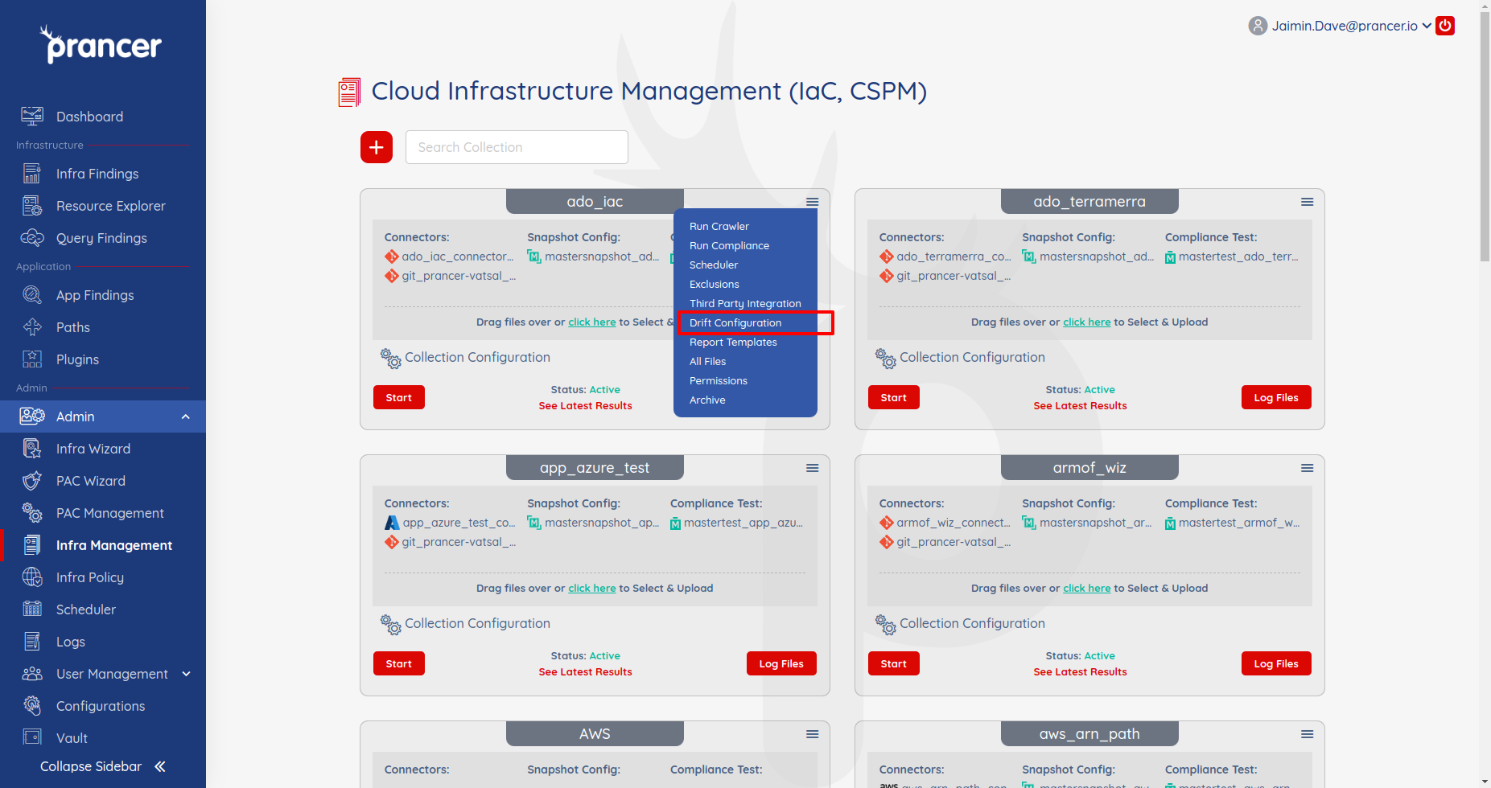This screenshot has height=788, width=1491.
Task: Open Log Files for ado_terramerra
Action: coord(1276,397)
